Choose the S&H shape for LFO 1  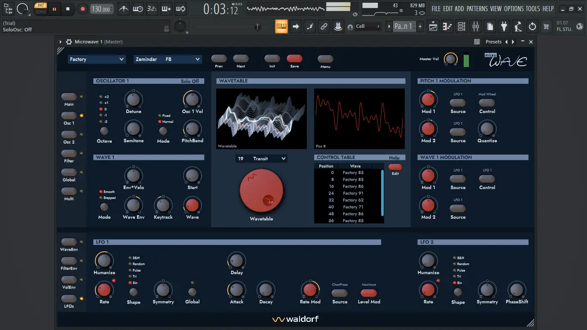click(x=134, y=258)
